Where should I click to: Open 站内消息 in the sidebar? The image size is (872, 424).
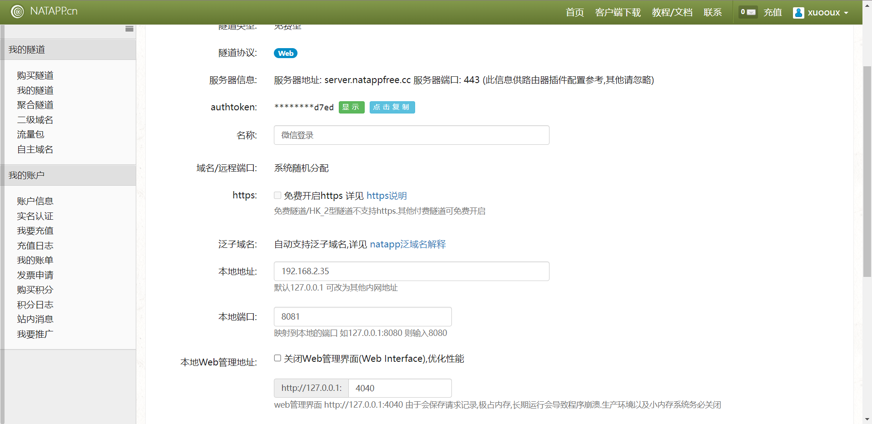click(35, 319)
